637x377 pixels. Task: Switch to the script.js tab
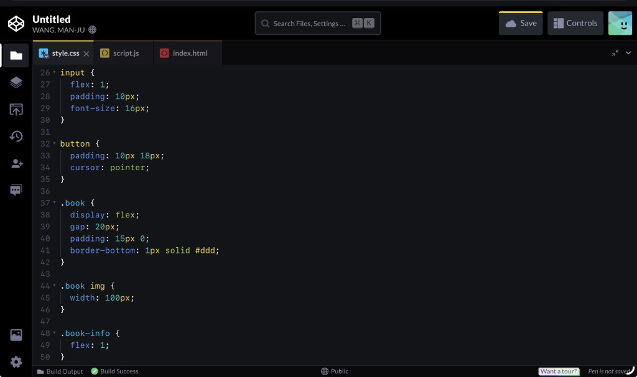pyautogui.click(x=124, y=53)
